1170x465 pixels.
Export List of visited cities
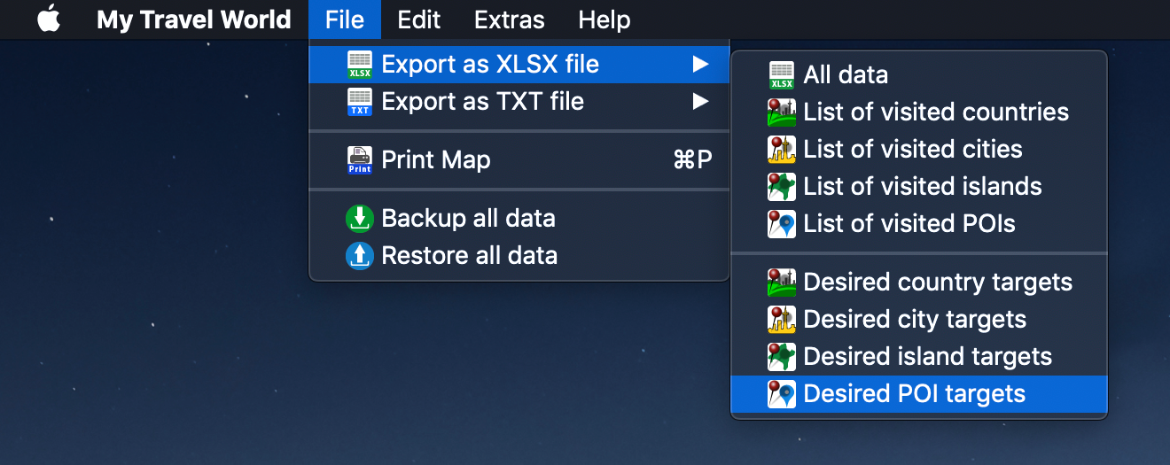tap(919, 150)
